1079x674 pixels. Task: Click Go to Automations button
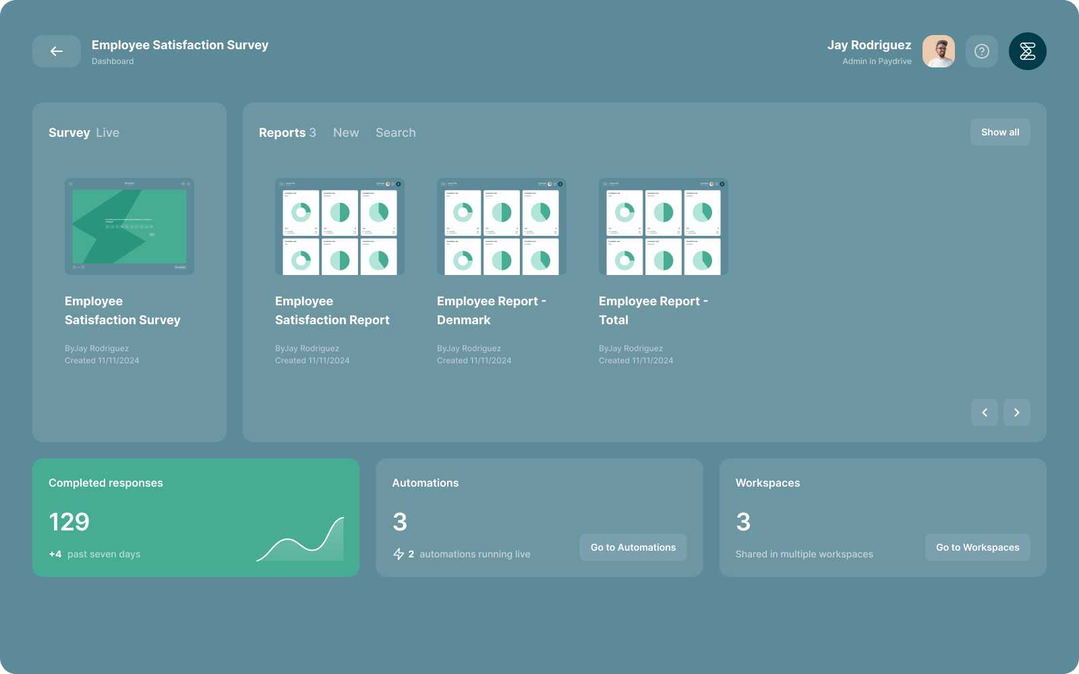pyautogui.click(x=633, y=547)
